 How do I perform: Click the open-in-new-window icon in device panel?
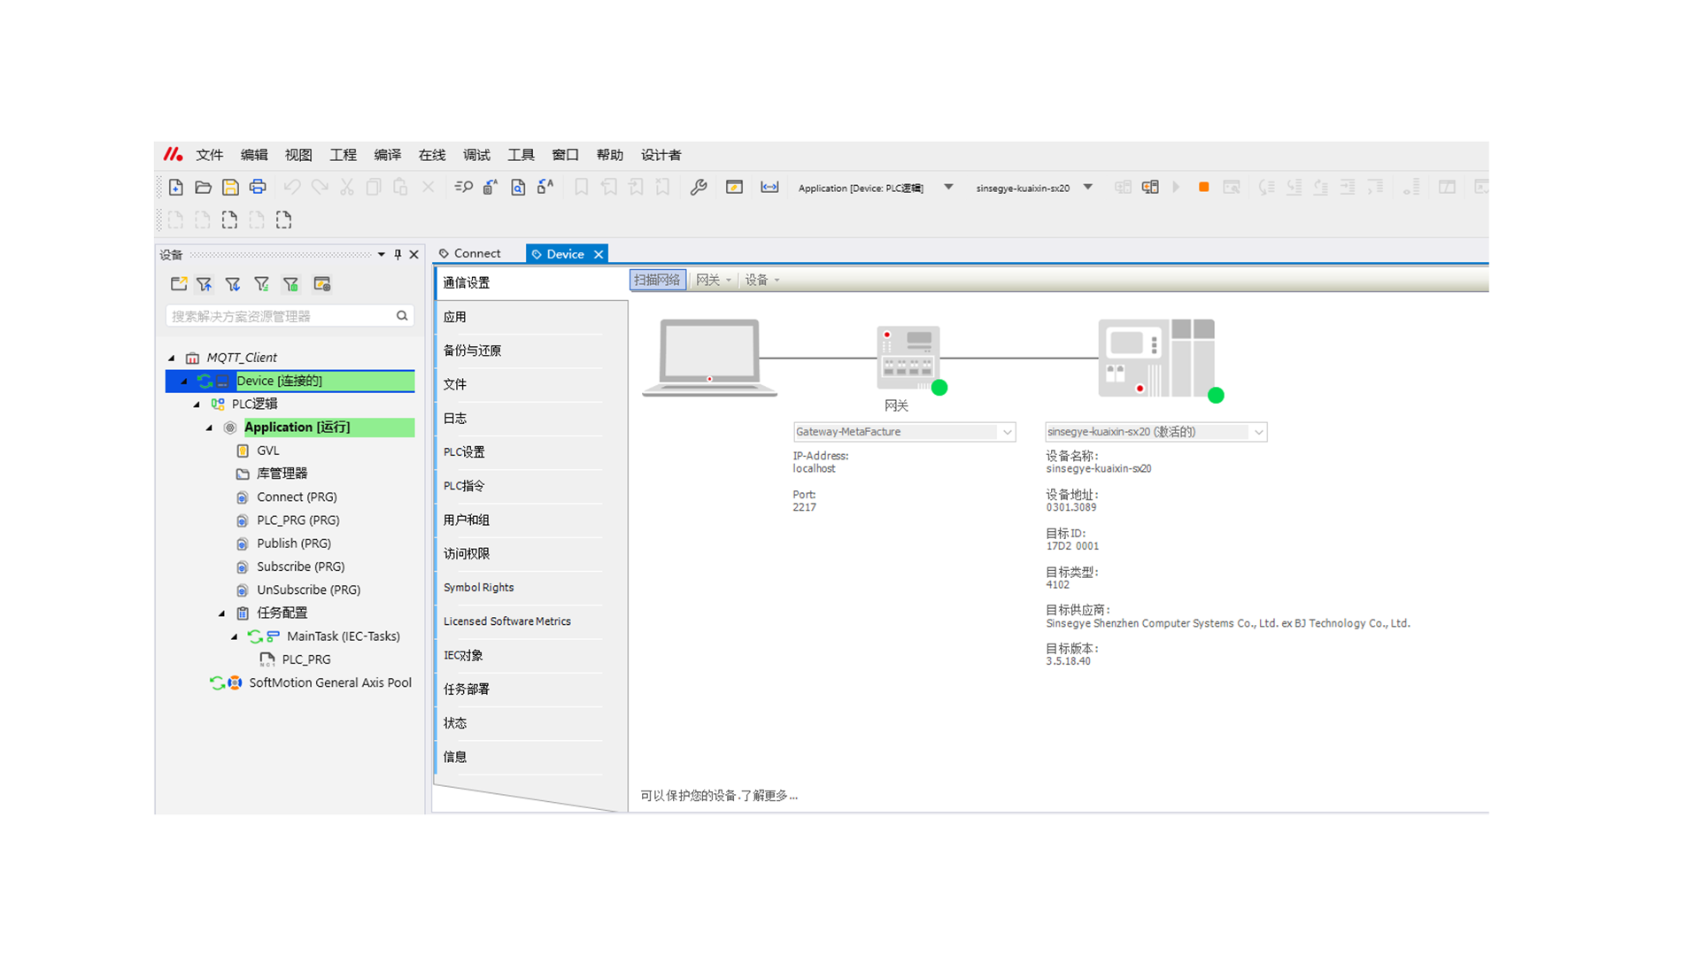[179, 284]
